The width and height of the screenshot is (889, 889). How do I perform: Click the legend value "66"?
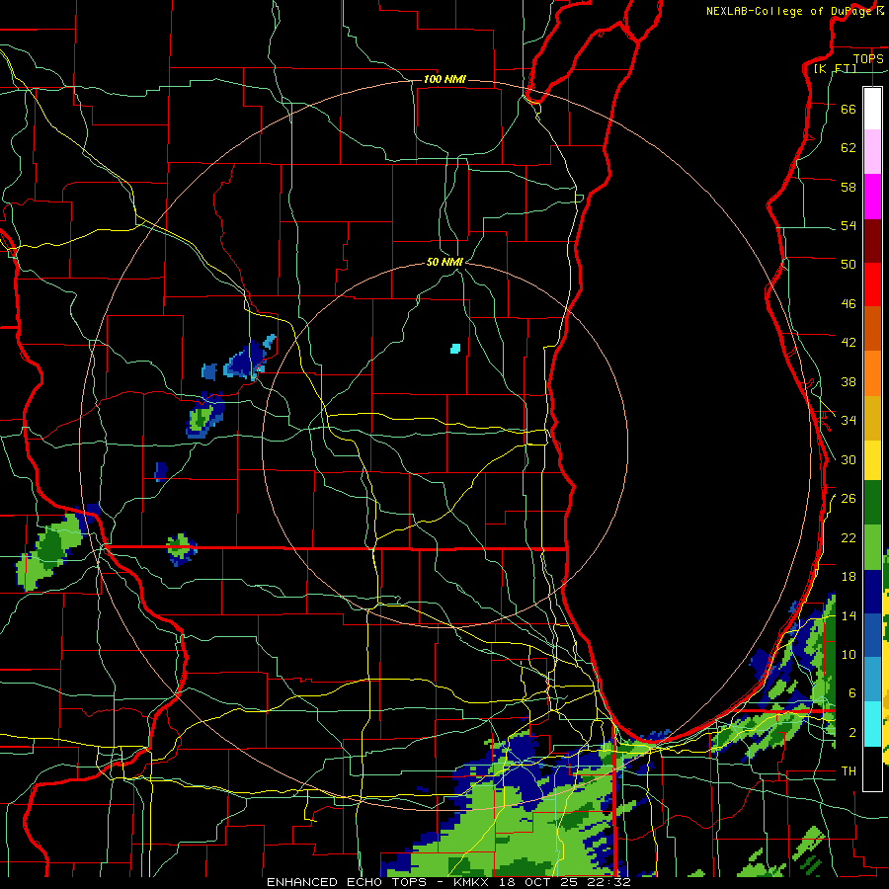849,109
